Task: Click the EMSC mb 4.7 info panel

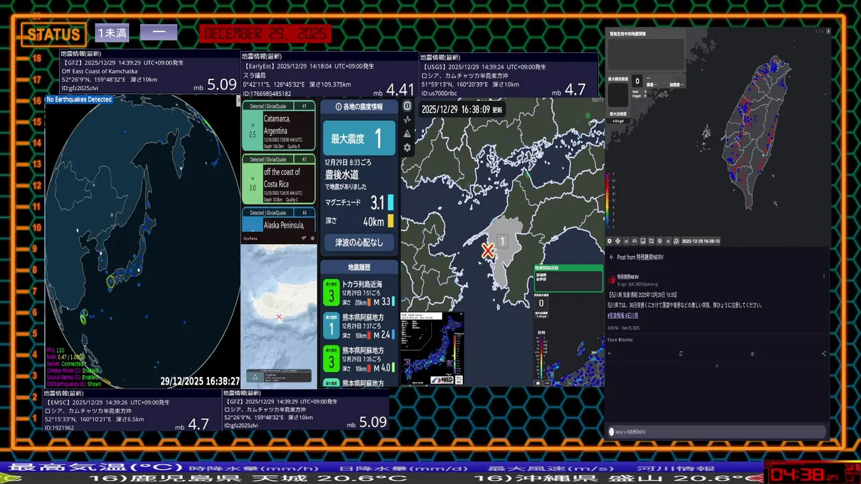Action: (131, 410)
